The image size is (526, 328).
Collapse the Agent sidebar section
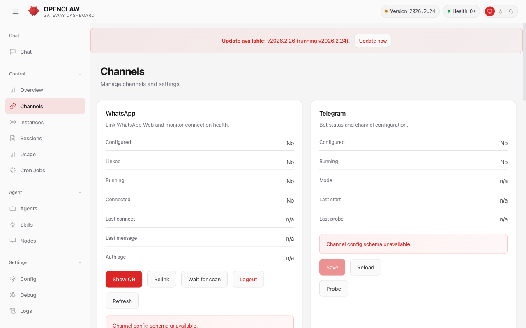80,193
